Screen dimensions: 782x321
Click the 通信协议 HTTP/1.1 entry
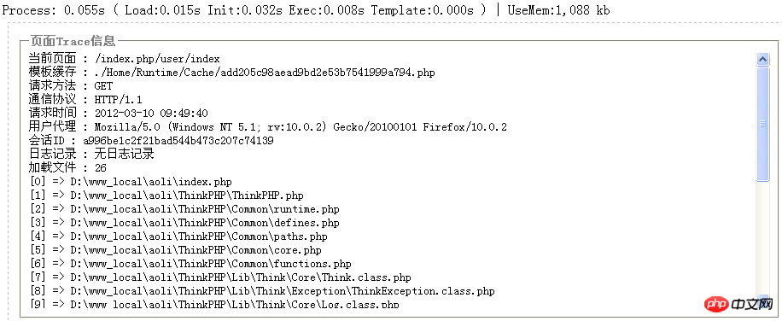click(x=85, y=100)
